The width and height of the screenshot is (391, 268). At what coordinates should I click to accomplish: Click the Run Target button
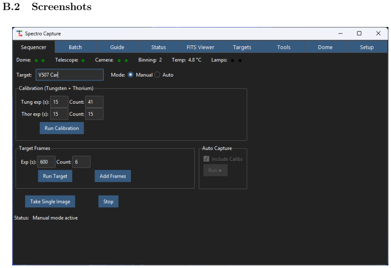pyautogui.click(x=55, y=176)
